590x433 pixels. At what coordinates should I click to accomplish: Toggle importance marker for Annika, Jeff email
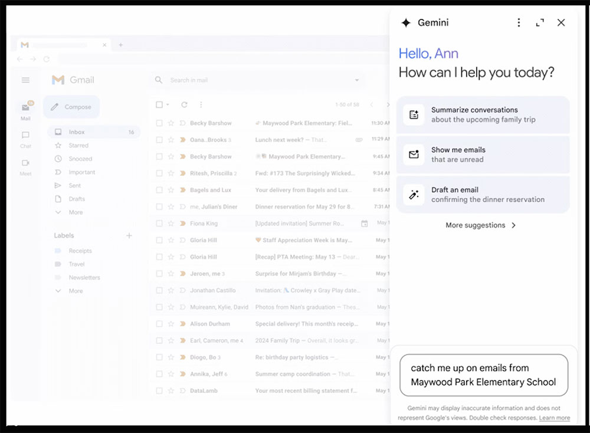[x=182, y=374]
